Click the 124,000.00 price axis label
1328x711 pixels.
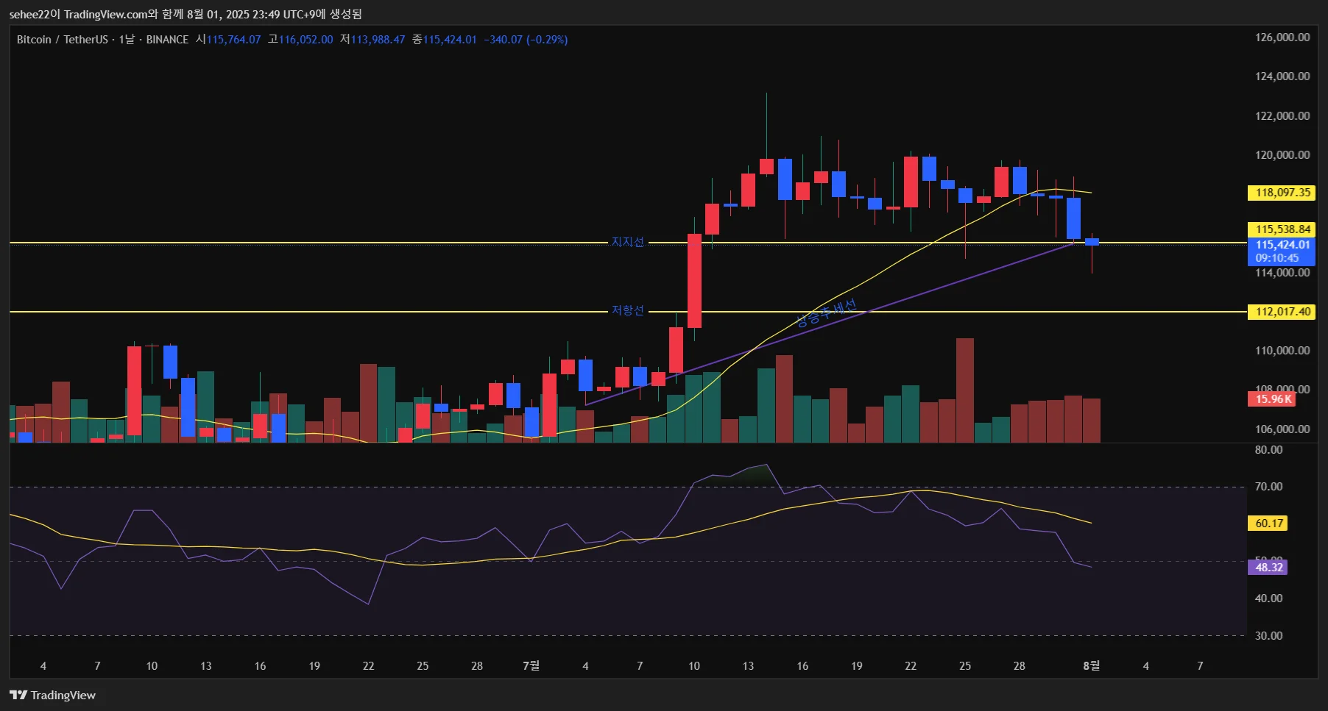[x=1282, y=76]
